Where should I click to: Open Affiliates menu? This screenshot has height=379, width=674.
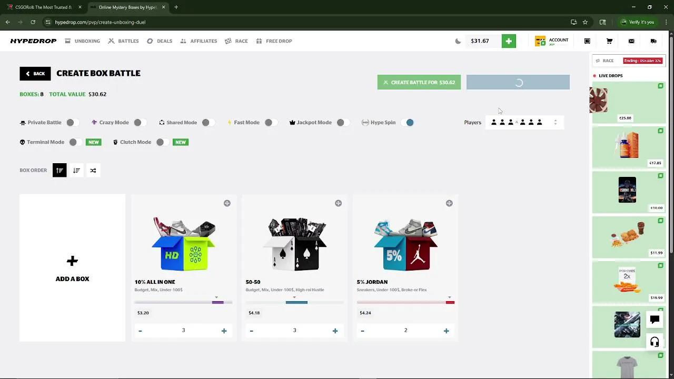click(199, 41)
